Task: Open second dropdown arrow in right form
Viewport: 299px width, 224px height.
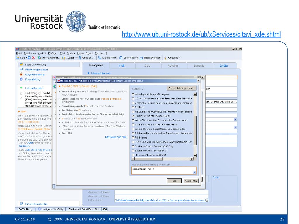Action: [x=235, y=127]
